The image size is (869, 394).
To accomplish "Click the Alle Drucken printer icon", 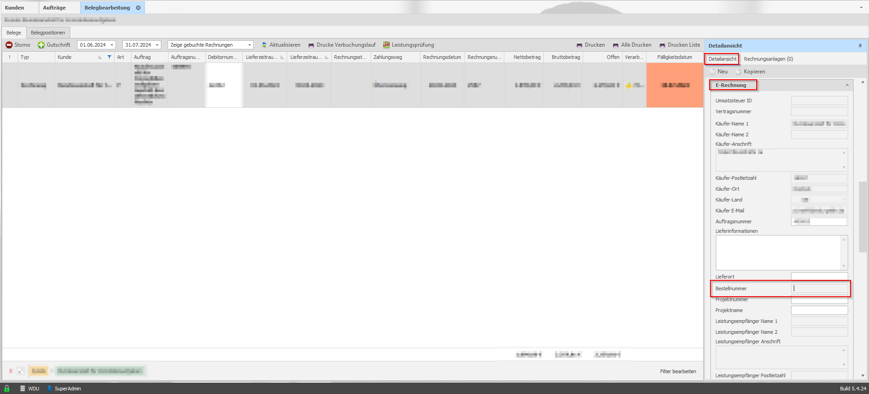I will 616,45.
